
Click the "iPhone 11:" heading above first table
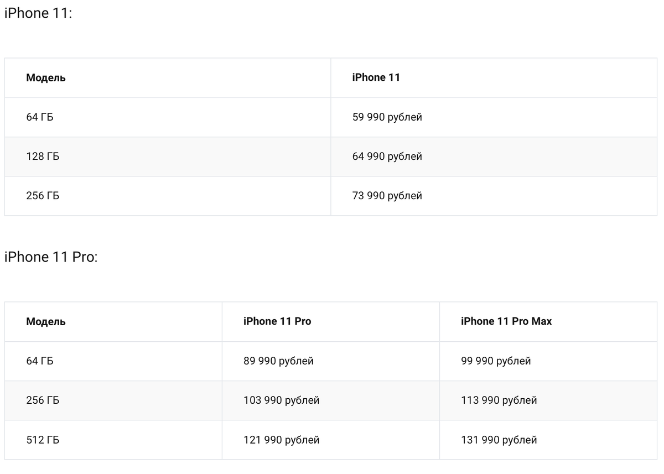pyautogui.click(x=38, y=14)
